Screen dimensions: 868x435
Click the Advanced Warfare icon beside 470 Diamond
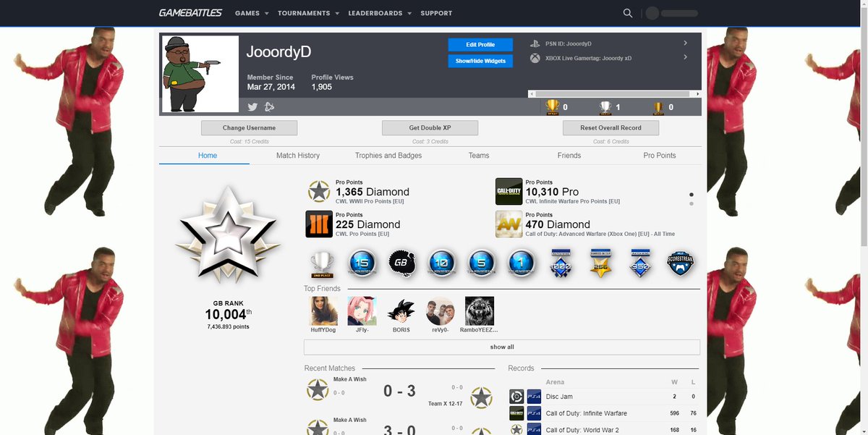pos(509,224)
